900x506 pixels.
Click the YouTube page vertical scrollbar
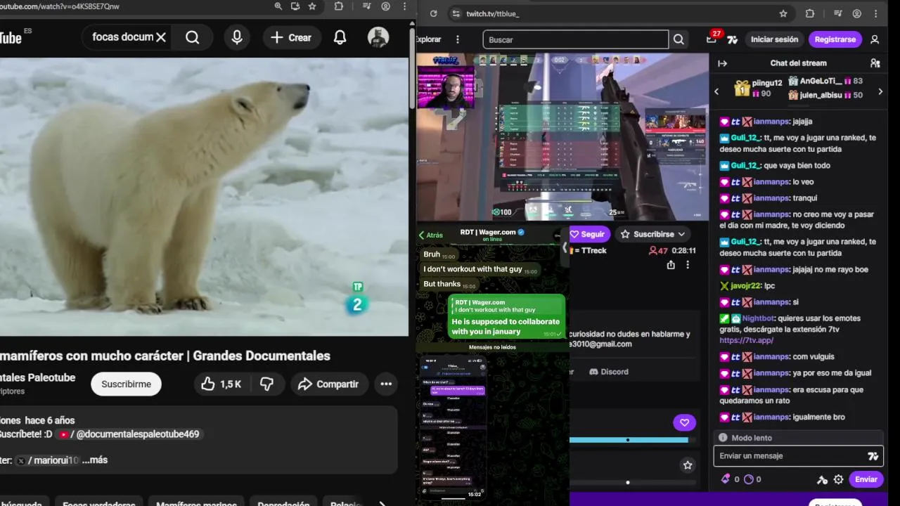[x=412, y=70]
